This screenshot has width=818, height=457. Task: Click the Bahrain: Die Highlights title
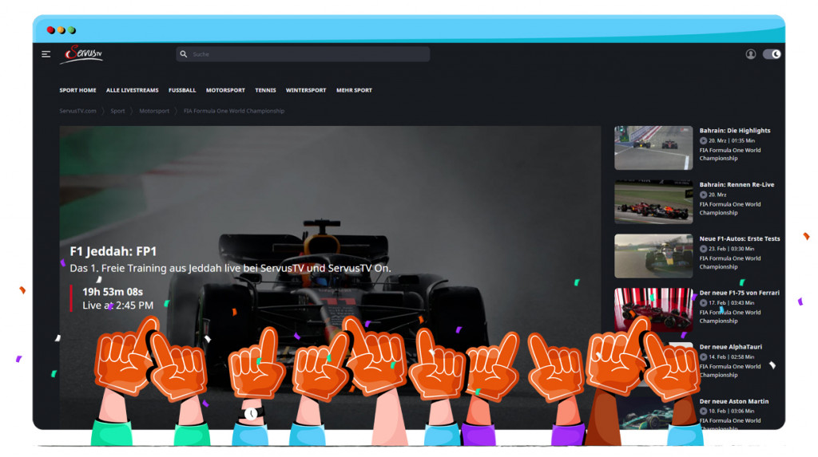pos(735,131)
